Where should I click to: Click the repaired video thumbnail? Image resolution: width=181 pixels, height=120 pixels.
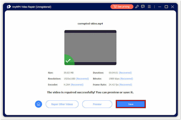pyautogui.click(x=91, y=47)
